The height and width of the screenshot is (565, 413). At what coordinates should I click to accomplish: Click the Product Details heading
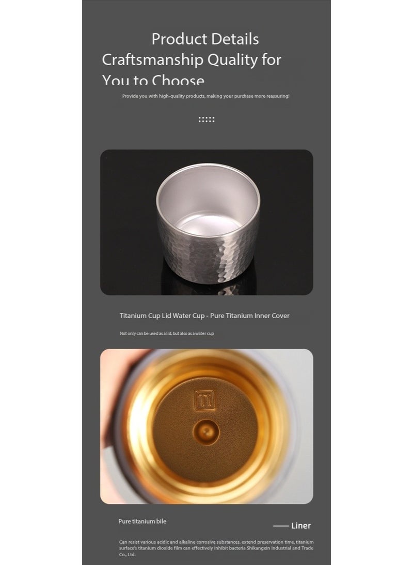pyautogui.click(x=205, y=39)
